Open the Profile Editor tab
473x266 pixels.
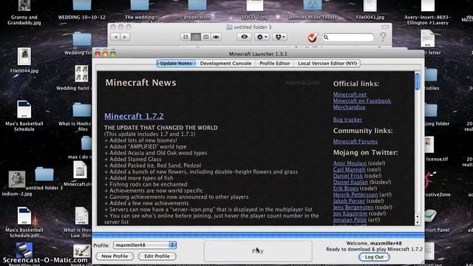(x=274, y=64)
